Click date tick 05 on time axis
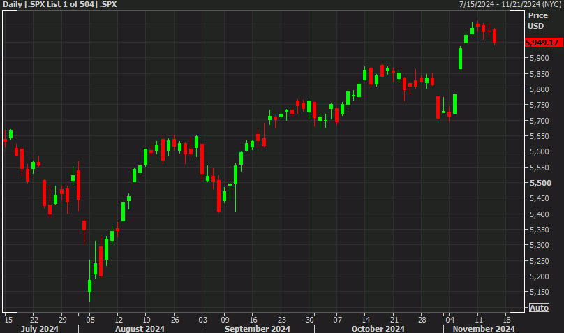This screenshot has height=333, width=564. coord(90,319)
